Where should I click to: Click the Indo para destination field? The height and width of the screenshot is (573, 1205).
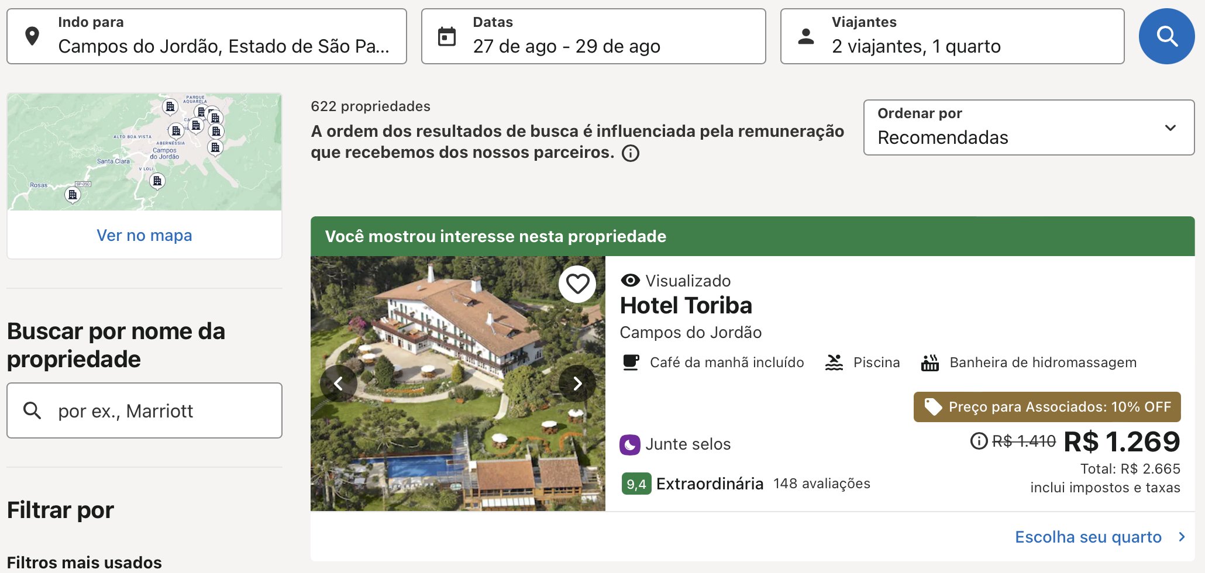[206, 36]
